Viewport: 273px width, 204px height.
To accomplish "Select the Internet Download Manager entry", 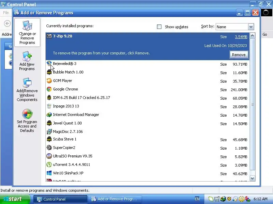I will tap(147, 115).
